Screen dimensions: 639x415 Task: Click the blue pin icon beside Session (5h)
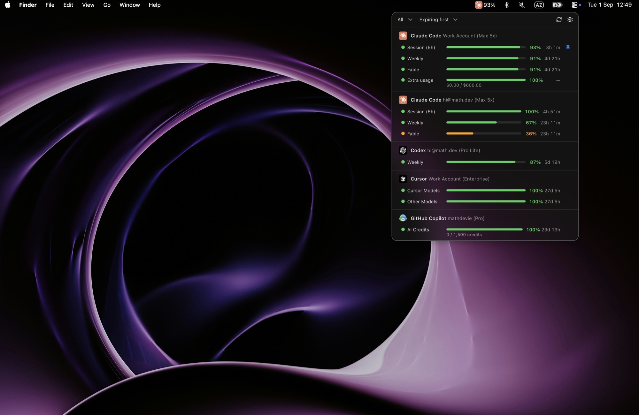(x=568, y=47)
